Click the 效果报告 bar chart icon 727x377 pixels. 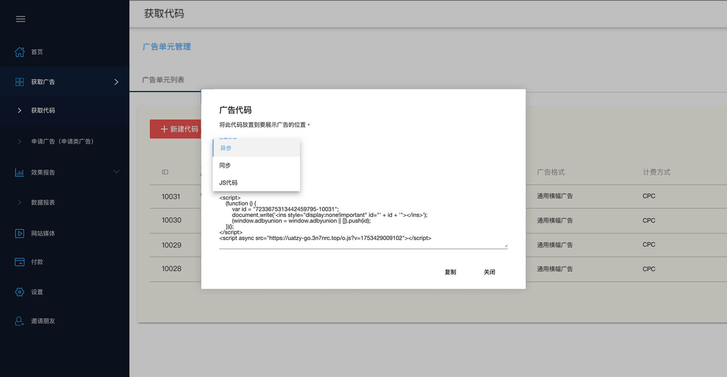tap(19, 172)
